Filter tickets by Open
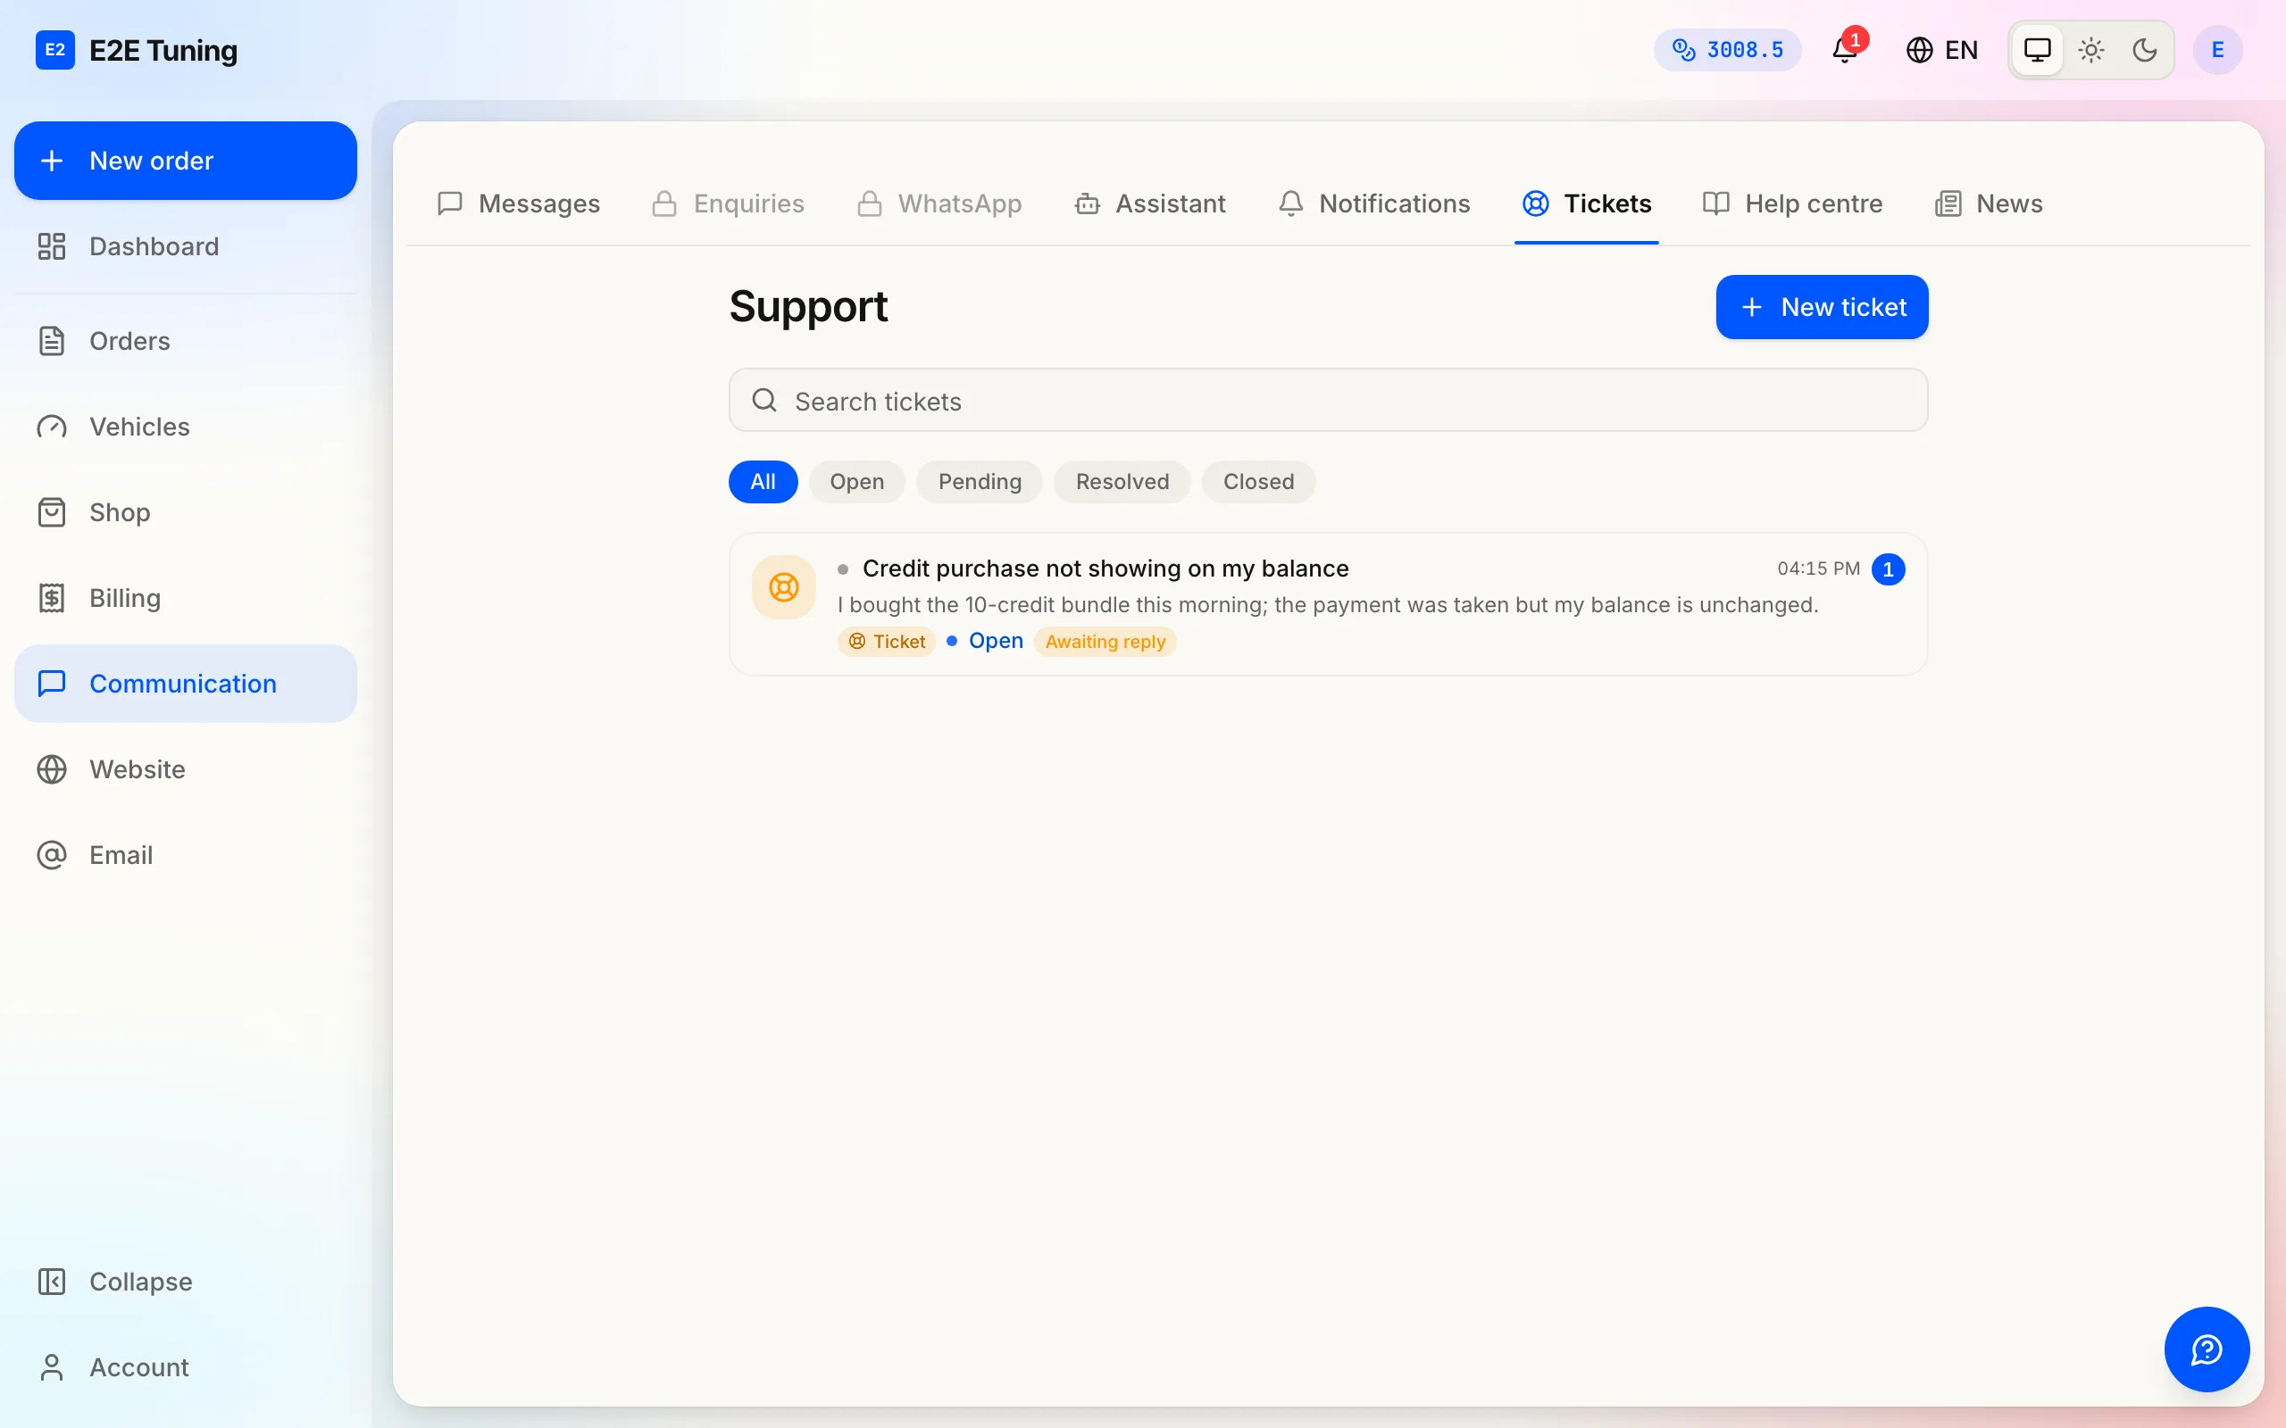 coord(855,482)
